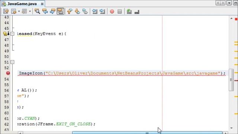This screenshot has width=238, height=134.
Task: Click the horizontal scrollbar left arrow
Action: pos(21,133)
